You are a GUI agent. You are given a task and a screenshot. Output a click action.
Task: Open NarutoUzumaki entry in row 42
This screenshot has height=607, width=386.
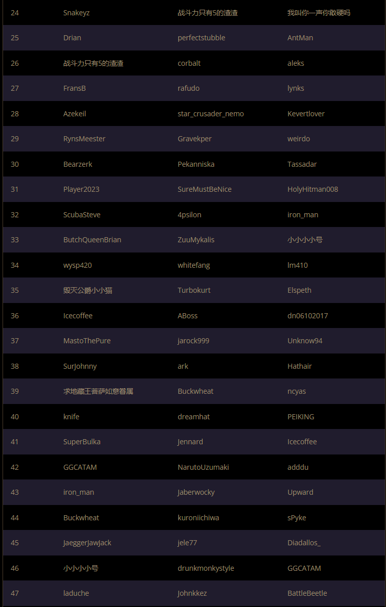click(203, 467)
